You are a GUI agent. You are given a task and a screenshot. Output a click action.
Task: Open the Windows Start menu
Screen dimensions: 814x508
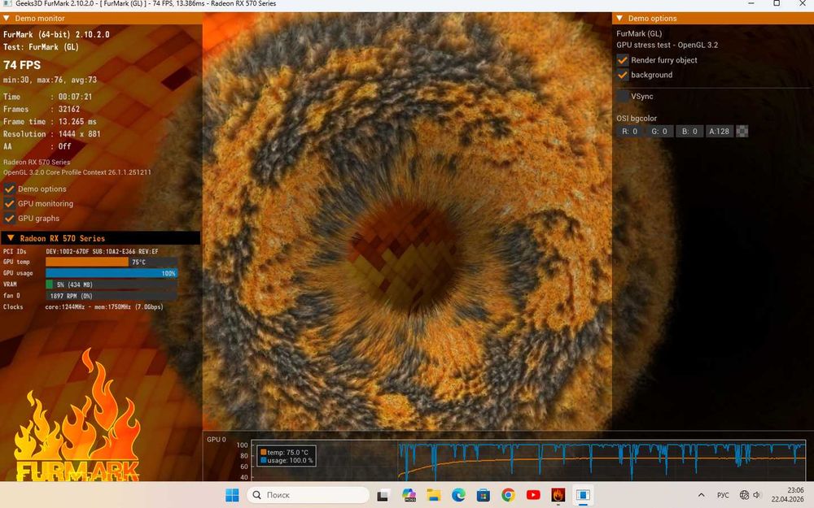pos(232,494)
